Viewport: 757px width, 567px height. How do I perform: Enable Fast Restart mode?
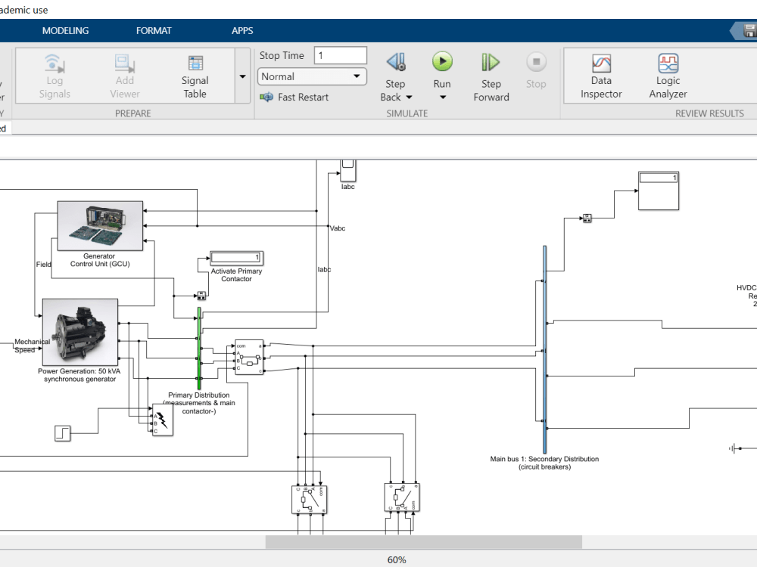tap(295, 97)
